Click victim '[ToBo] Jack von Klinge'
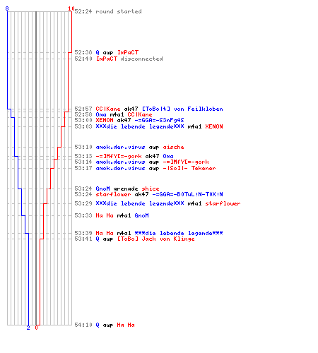The image size is (318, 353). coord(155,239)
